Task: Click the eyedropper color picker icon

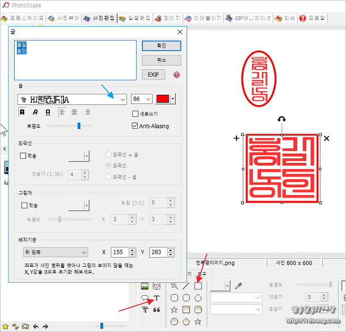Action: [239, 286]
